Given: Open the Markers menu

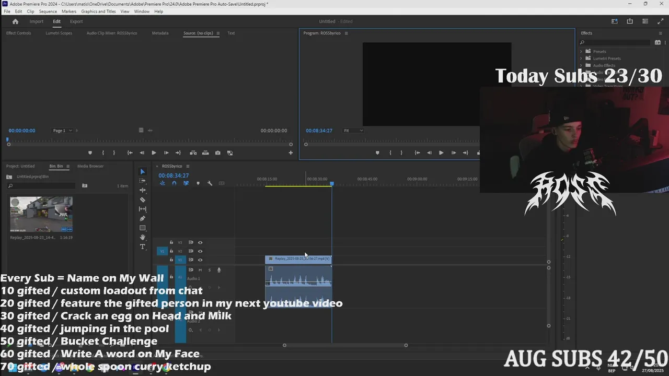Looking at the screenshot, I should click(x=69, y=11).
